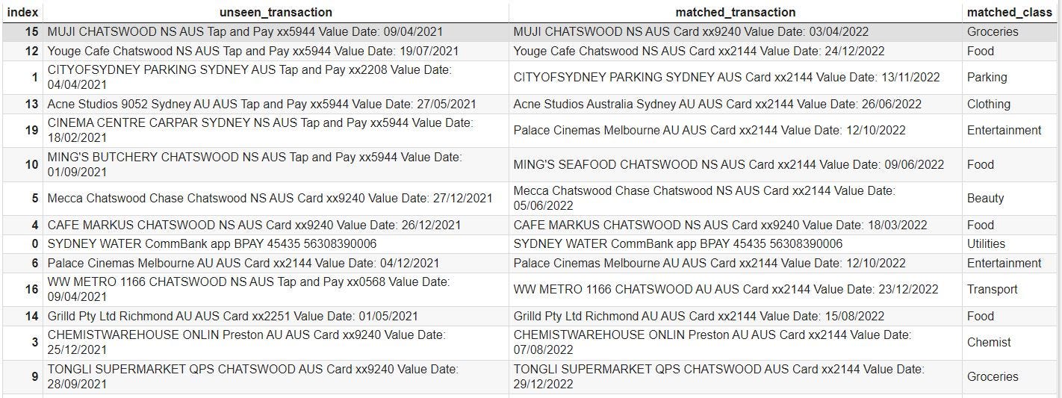Viewport: 1062px width, 398px height.
Task: Select the row index 15 cell
Action: (31, 32)
